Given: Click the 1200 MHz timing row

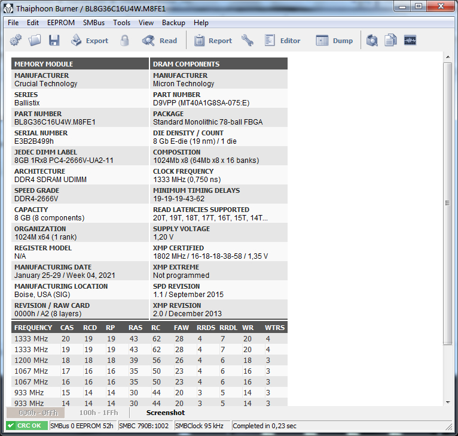Looking at the screenshot, I should coord(149,360).
